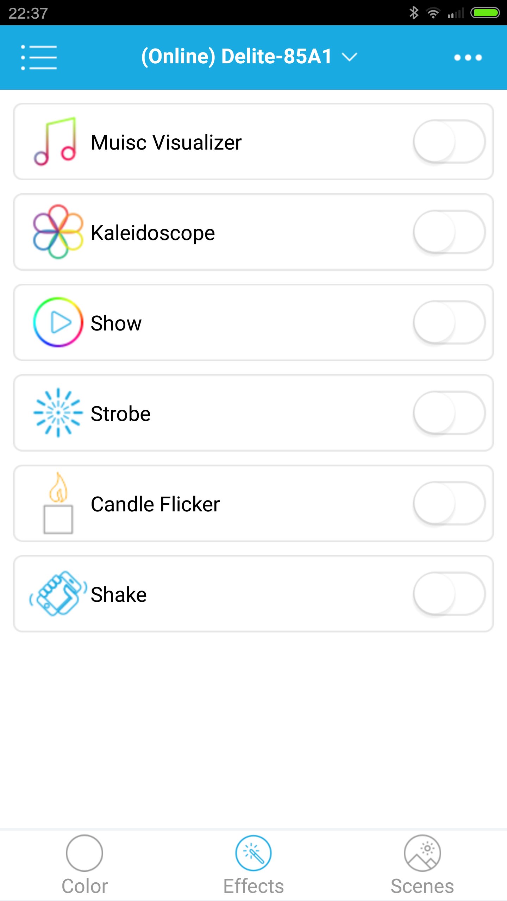The width and height of the screenshot is (507, 901).
Task: Open the three-dot more options menu
Action: click(468, 57)
